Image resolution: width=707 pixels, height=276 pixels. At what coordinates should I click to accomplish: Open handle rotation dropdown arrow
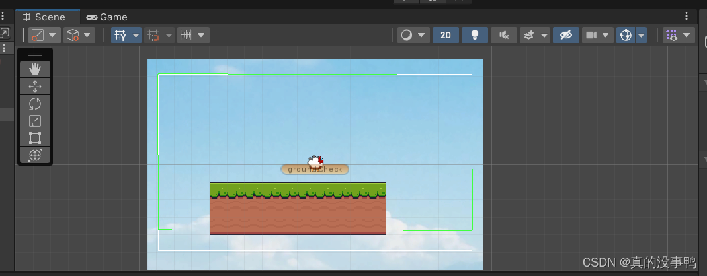87,35
